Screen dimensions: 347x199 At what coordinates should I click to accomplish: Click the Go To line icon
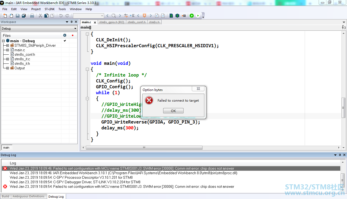[x=132, y=16]
